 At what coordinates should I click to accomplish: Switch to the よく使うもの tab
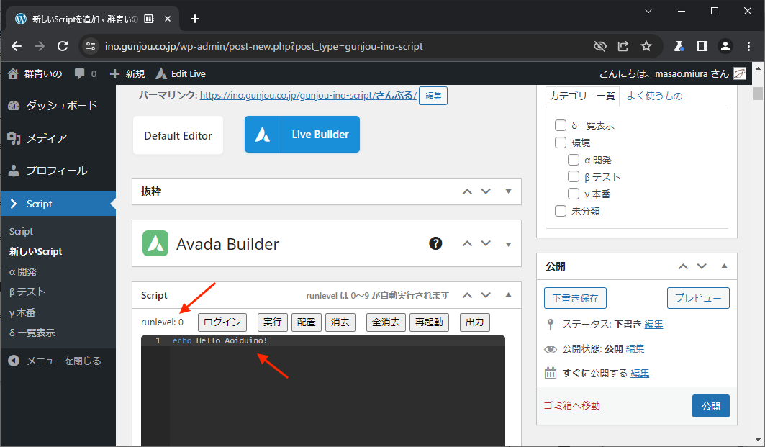(x=654, y=96)
